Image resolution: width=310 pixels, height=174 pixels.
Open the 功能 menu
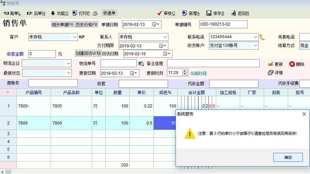click(60, 13)
